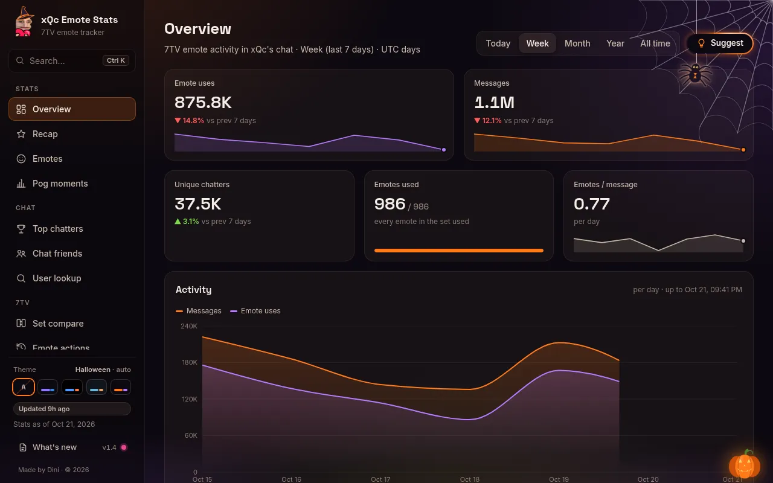Viewport: 773px width, 483px height.
Task: Click the Stats as of Oct 21, 2026 text
Action: pyautogui.click(x=54, y=424)
